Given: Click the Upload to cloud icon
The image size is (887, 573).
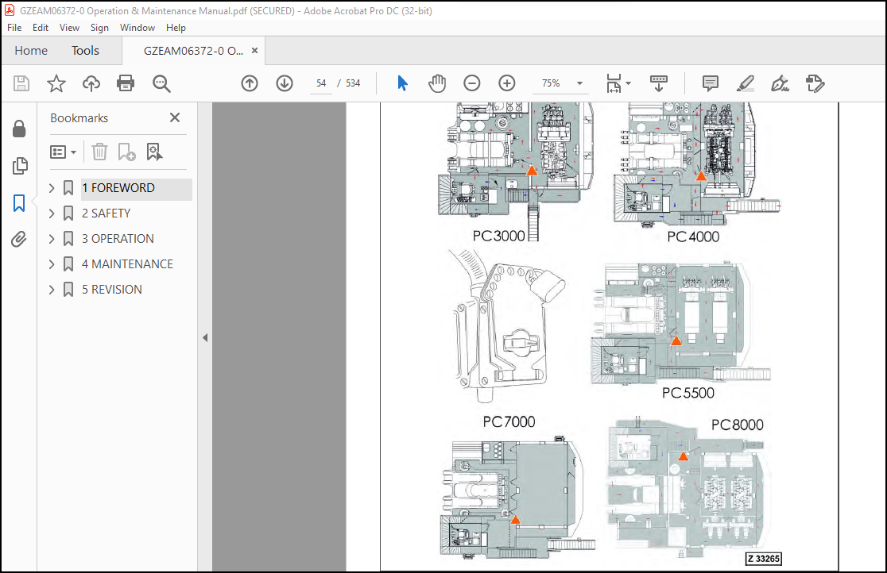Looking at the screenshot, I should pyautogui.click(x=91, y=83).
